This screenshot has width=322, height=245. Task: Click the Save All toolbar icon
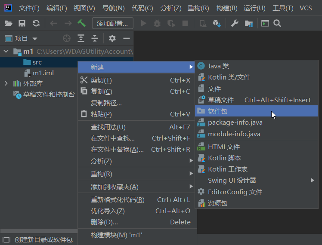pos(22,23)
